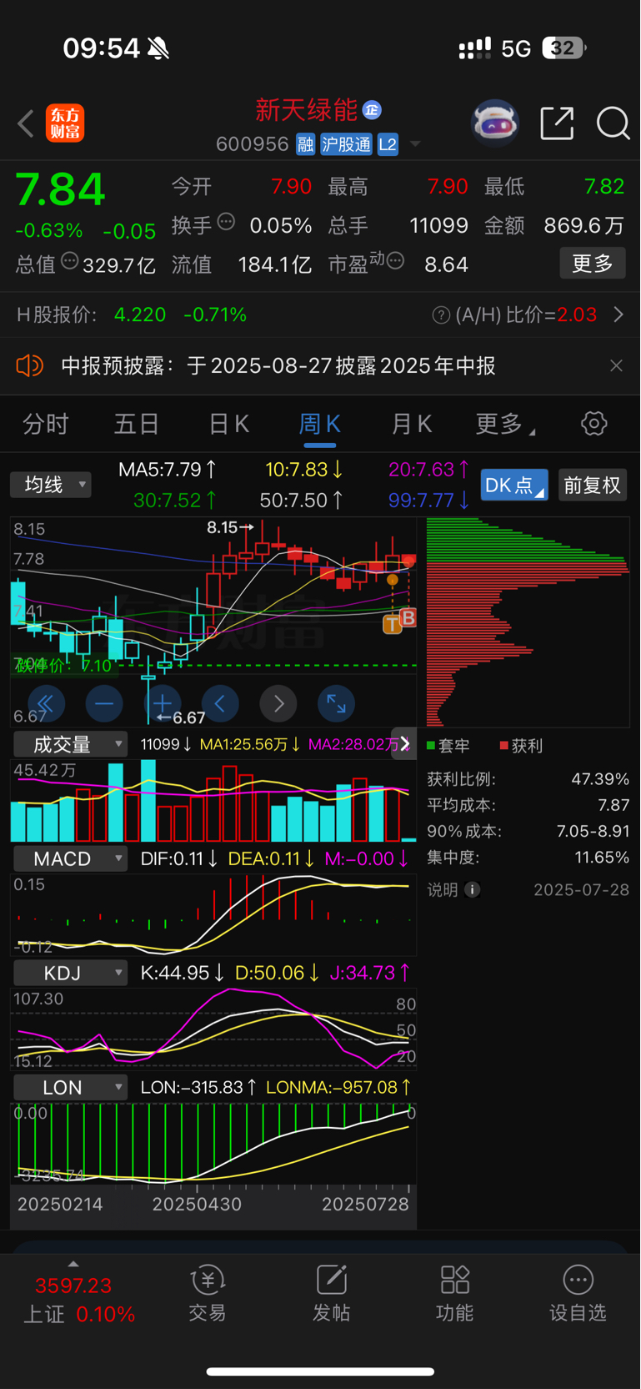Open the 成交量 indicator dropdown
Image resolution: width=641 pixels, height=1389 pixels.
click(70, 744)
